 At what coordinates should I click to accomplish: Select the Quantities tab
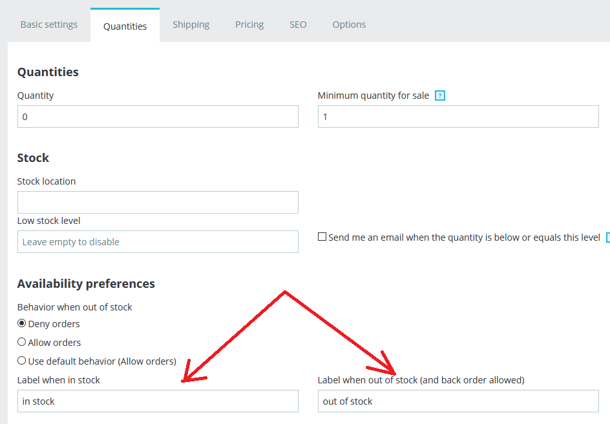click(x=125, y=26)
